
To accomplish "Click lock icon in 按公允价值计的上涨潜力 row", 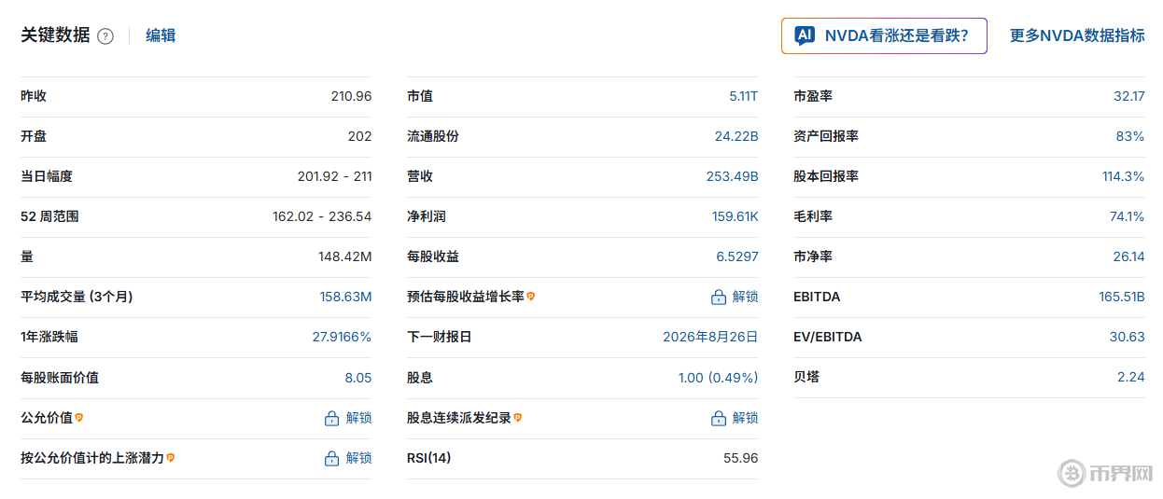I will click(331, 459).
